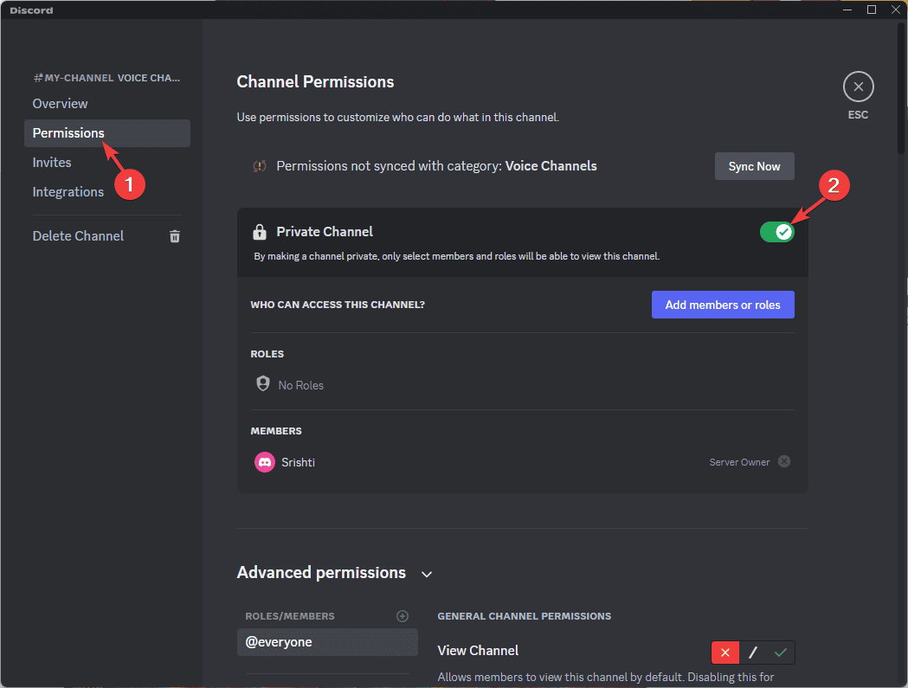Click the trash icon beside Delete Channel
The height and width of the screenshot is (688, 908).
[x=174, y=235]
